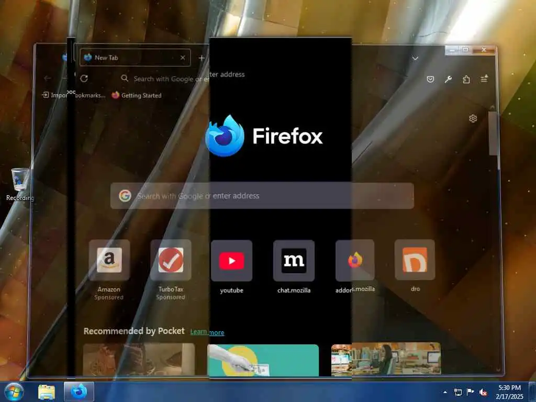Open new tab page settings gear
This screenshot has height=402, width=536.
pyautogui.click(x=473, y=119)
